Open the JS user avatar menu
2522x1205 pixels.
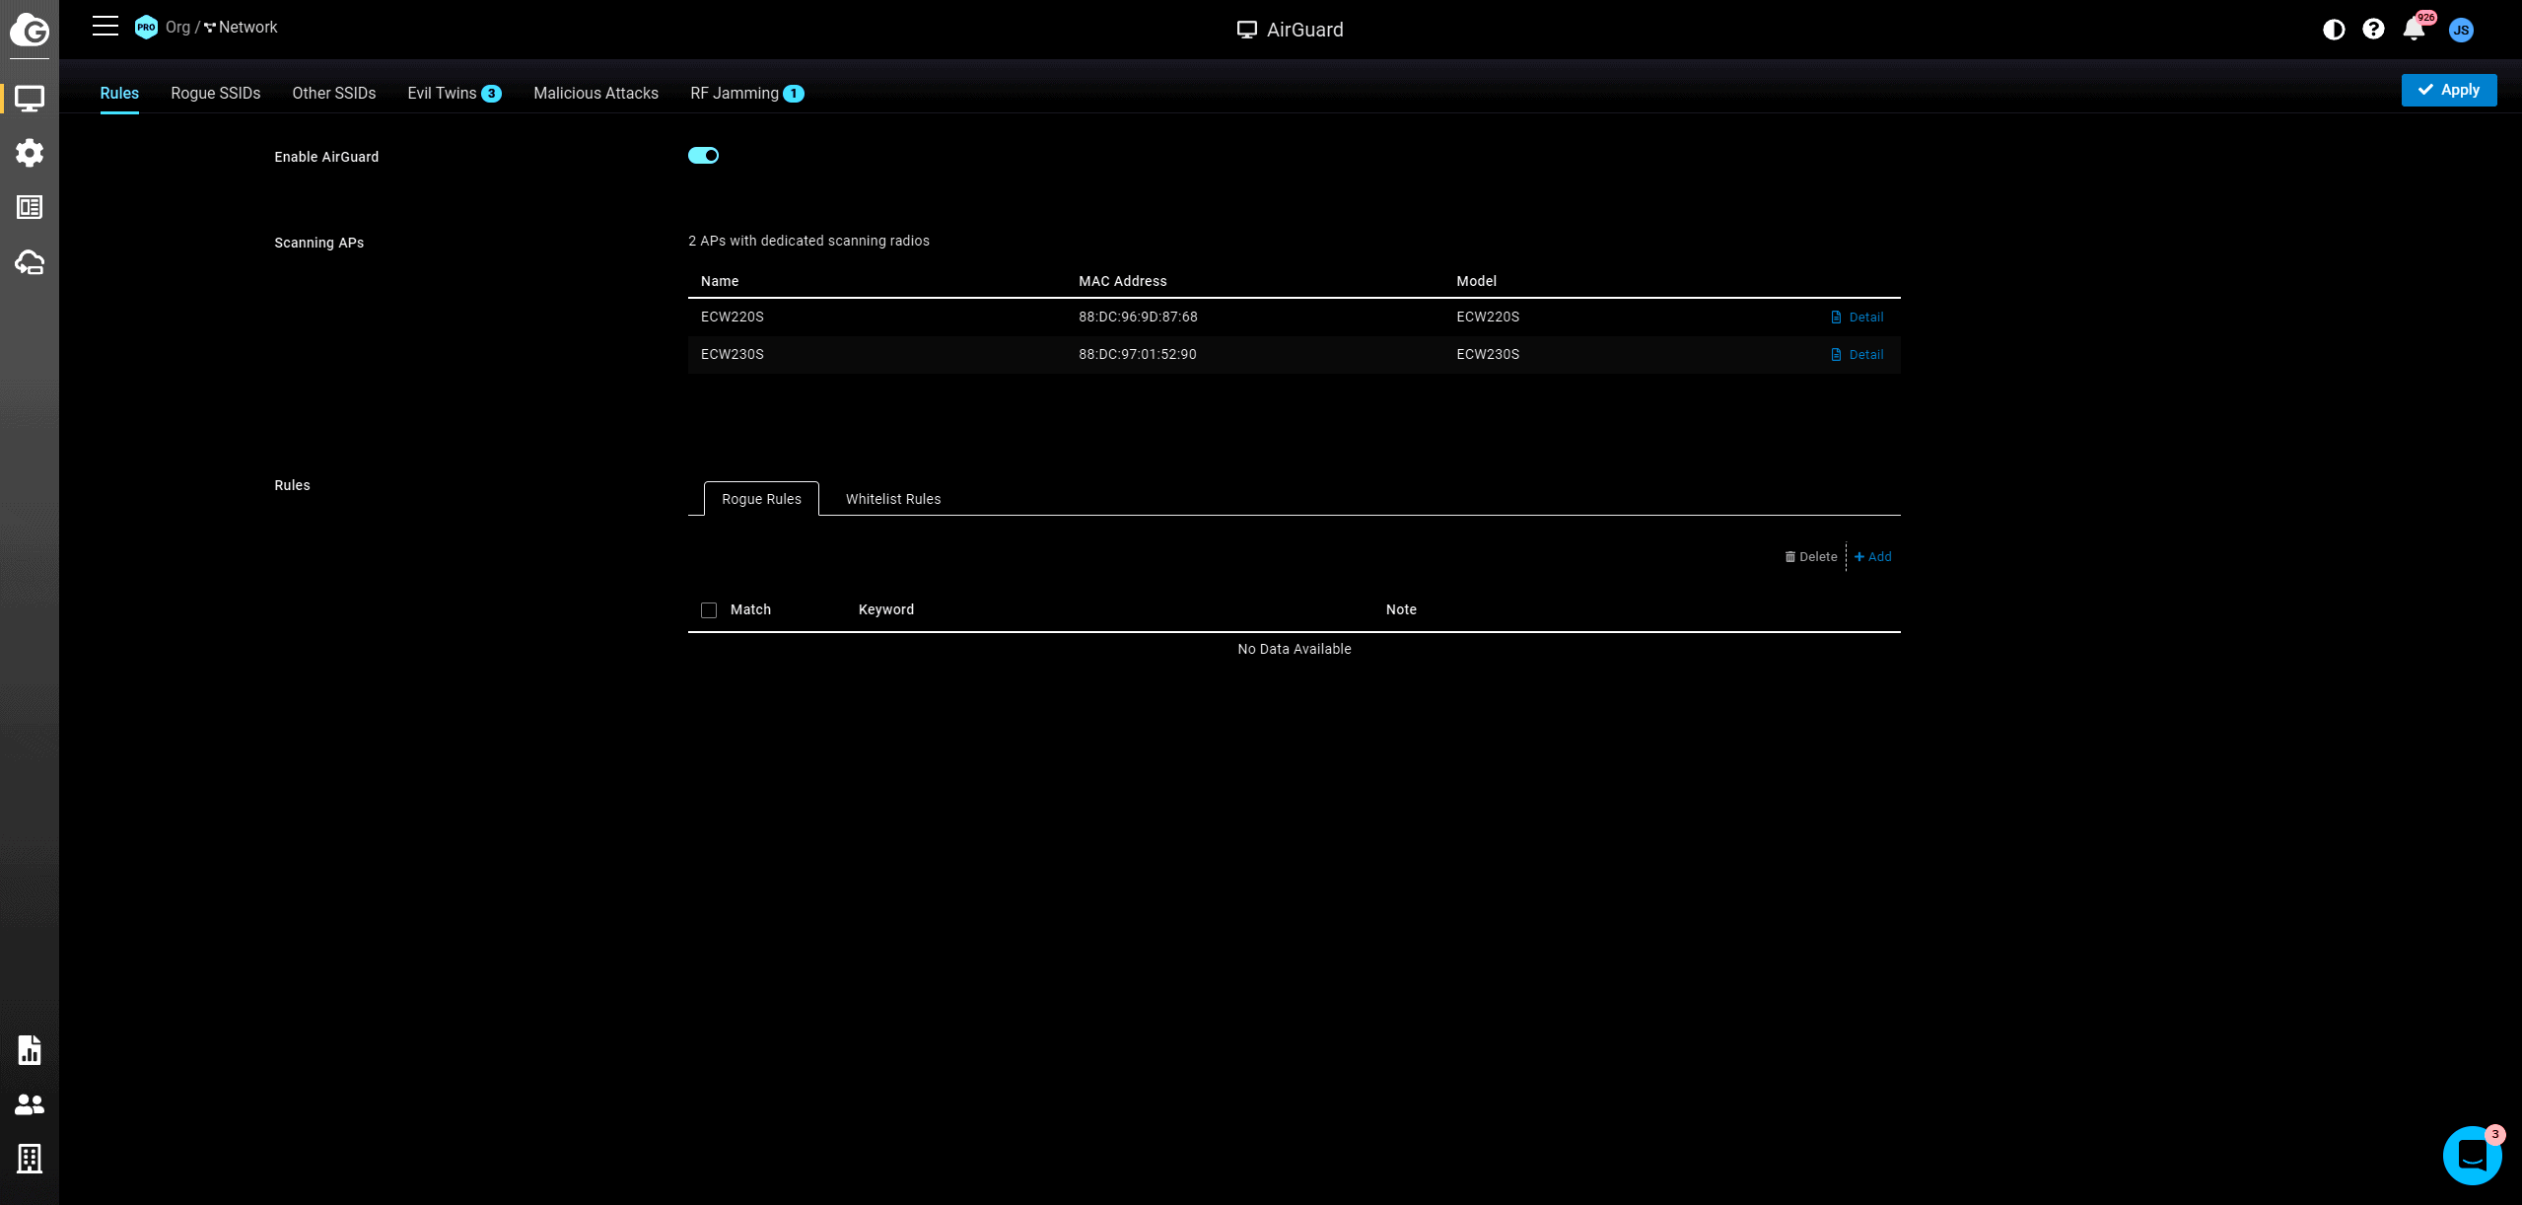(x=2461, y=30)
